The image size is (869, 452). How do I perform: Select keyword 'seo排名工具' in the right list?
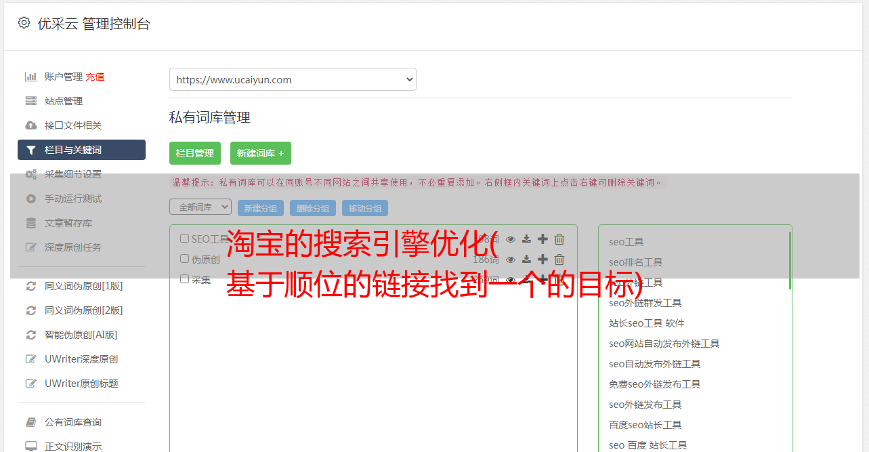pyautogui.click(x=636, y=262)
